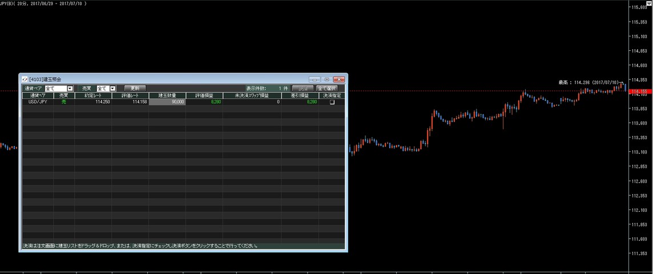The width and height of the screenshot is (653, 274).
Task: Click the 未決済スワップ損益 column header
Action: [252, 95]
